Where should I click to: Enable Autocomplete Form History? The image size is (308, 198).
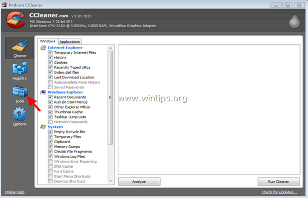pyautogui.click(x=50, y=82)
